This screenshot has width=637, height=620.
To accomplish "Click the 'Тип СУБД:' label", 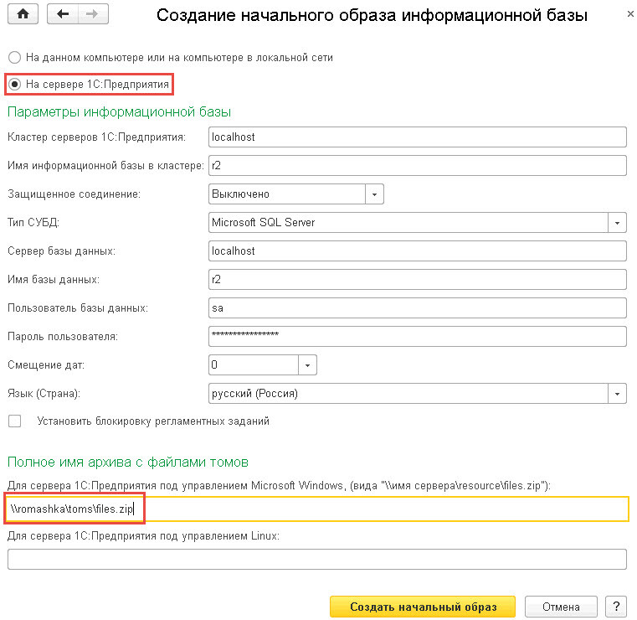I will tap(33, 222).
